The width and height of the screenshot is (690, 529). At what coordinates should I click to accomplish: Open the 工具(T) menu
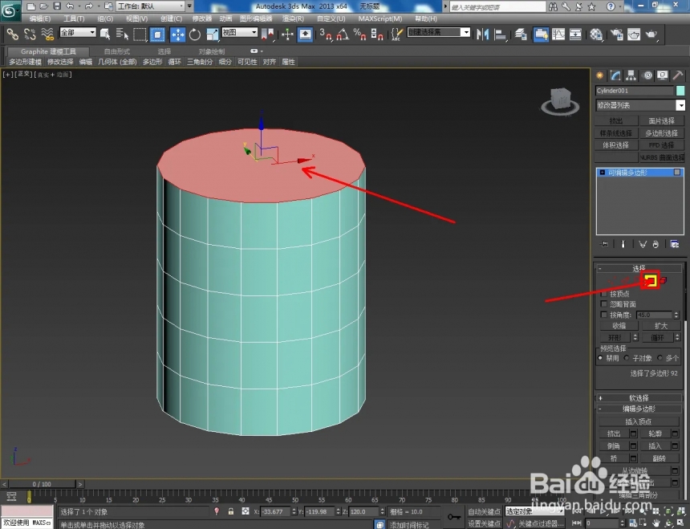coord(74,18)
